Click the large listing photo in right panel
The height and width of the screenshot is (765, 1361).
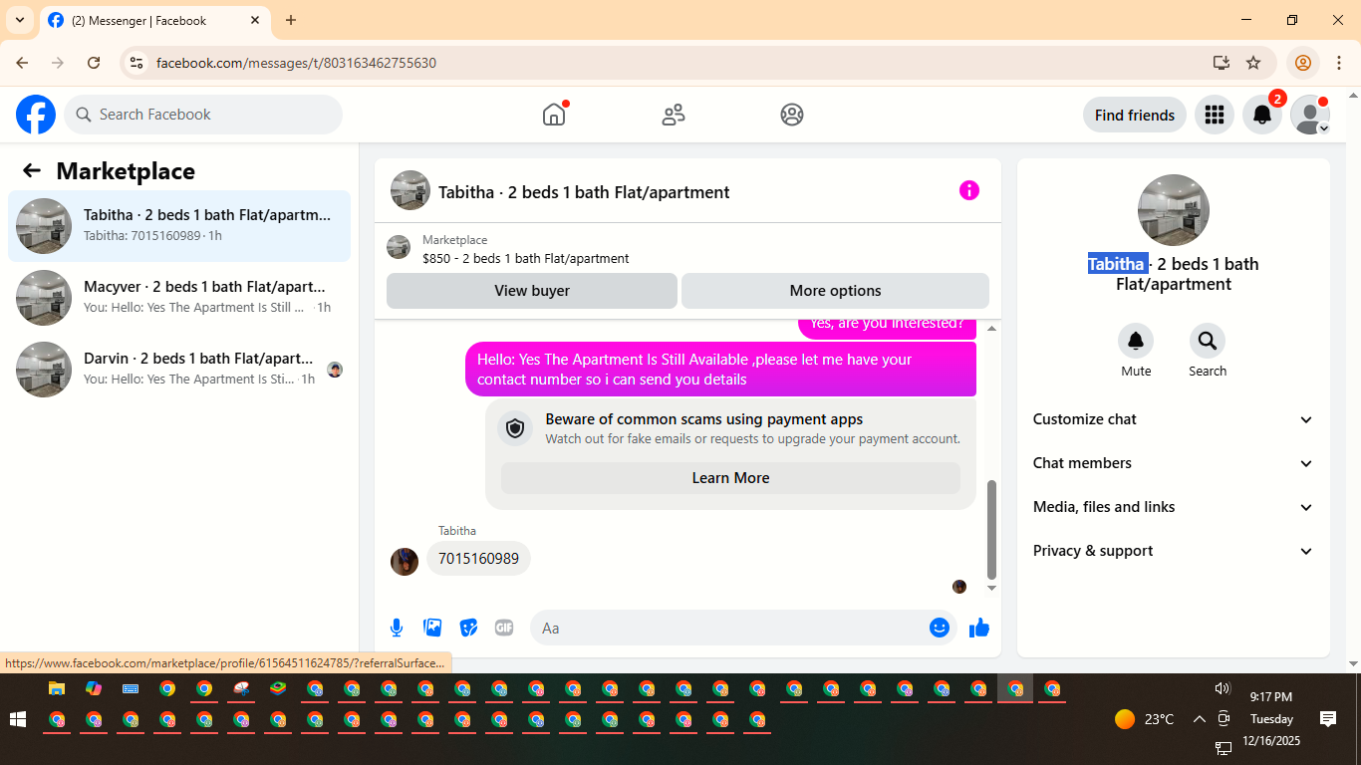pyautogui.click(x=1174, y=210)
